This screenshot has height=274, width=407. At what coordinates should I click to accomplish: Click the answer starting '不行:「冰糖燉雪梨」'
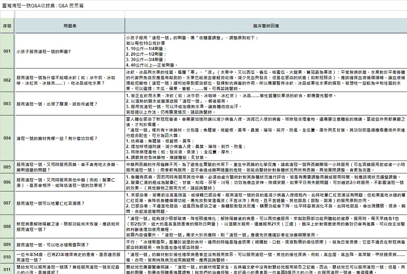pos(266,244)
